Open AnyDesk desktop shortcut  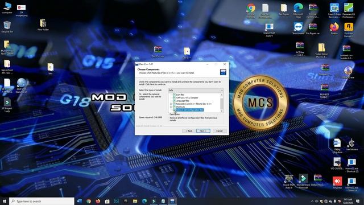[337, 183]
